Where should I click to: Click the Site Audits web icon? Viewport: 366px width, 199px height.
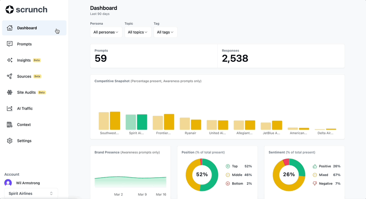click(10, 92)
